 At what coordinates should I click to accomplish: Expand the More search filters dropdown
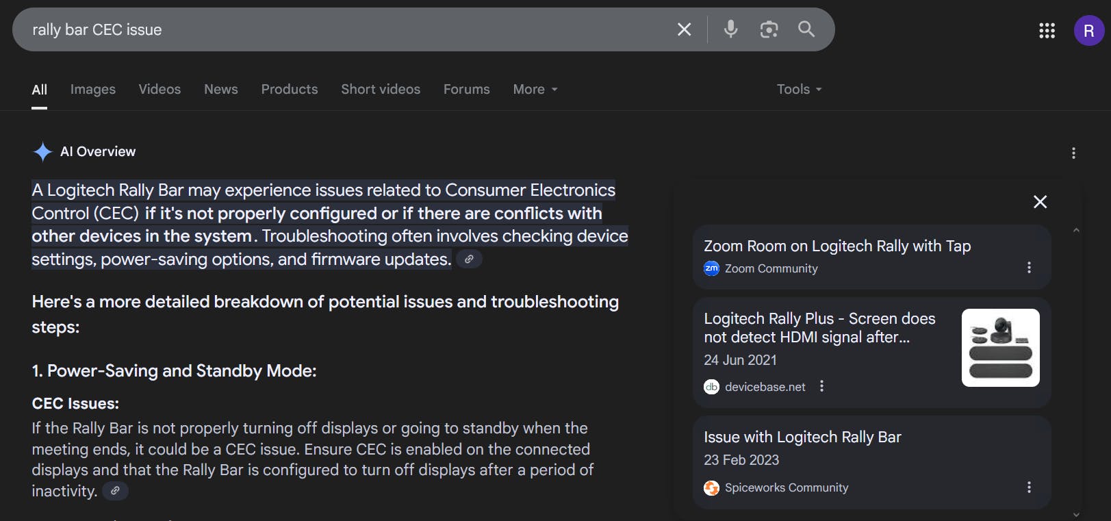click(535, 90)
